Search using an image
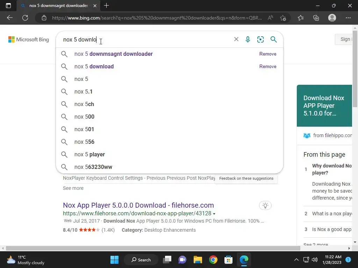Image resolution: width=358 pixels, height=268 pixels. pyautogui.click(x=260, y=39)
